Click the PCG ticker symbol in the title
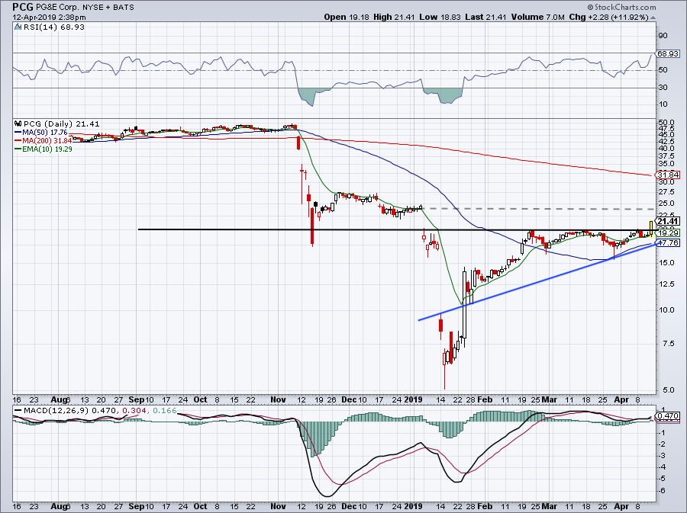The image size is (687, 513). click(23, 7)
